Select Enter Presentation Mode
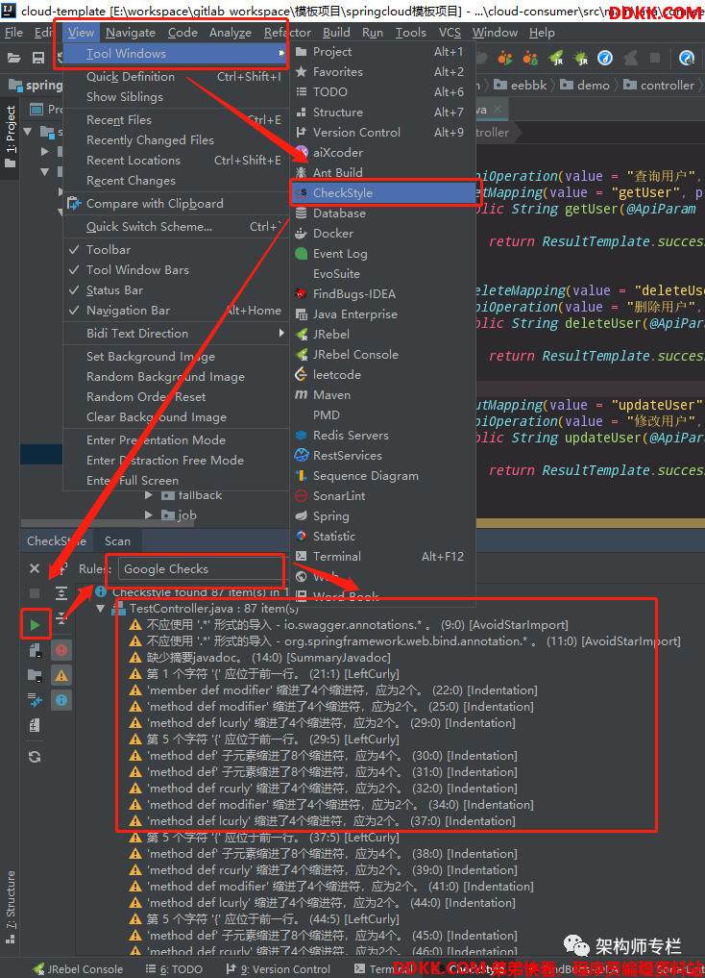This screenshot has width=705, height=978. point(176,440)
